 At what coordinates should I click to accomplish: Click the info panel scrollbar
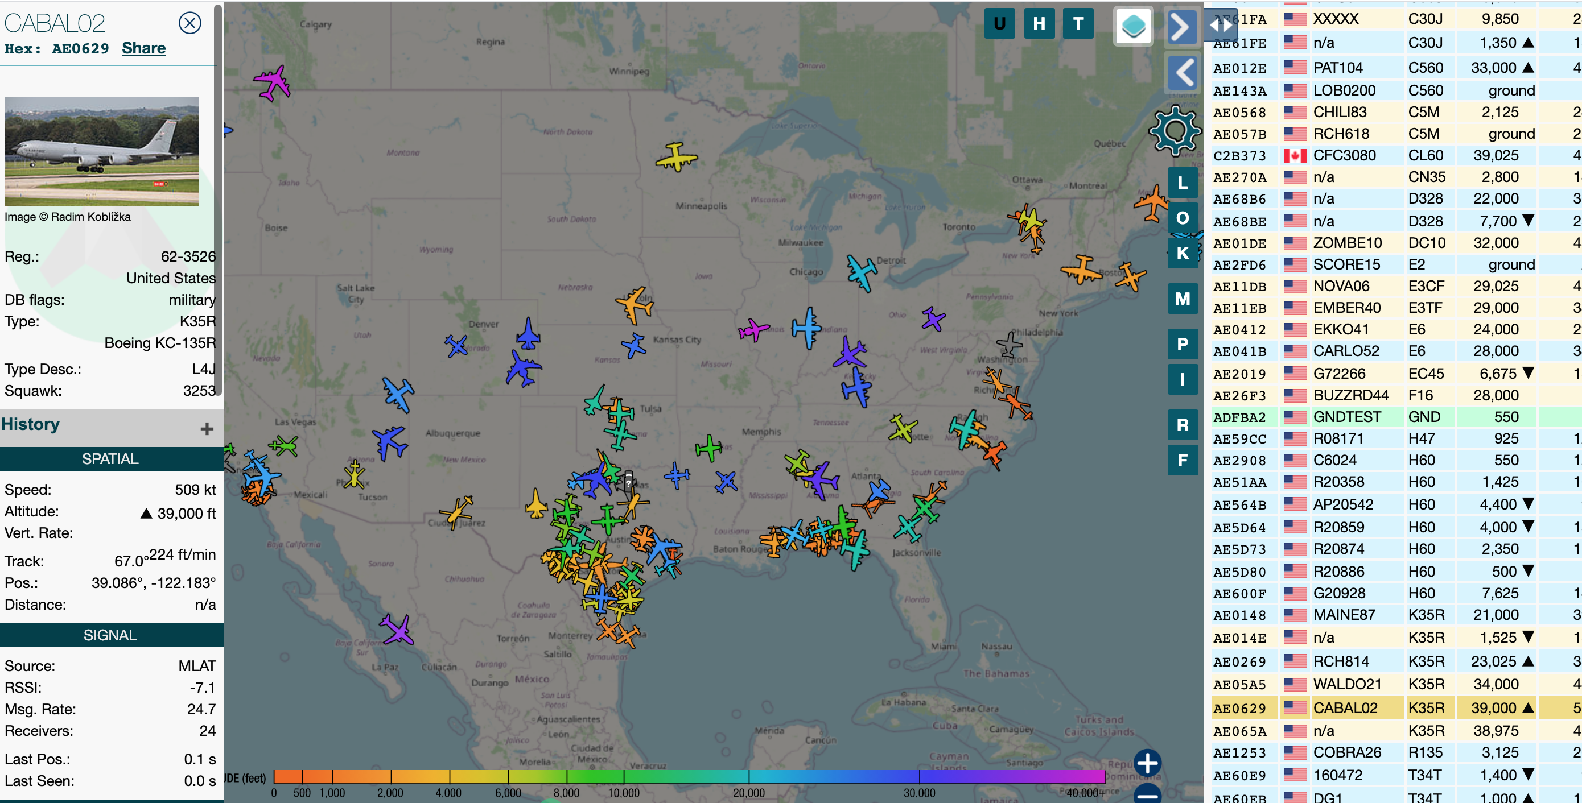coord(217,200)
